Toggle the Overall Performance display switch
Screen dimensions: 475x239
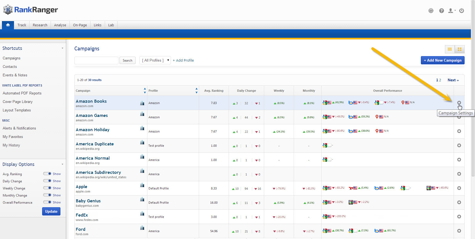(x=47, y=202)
